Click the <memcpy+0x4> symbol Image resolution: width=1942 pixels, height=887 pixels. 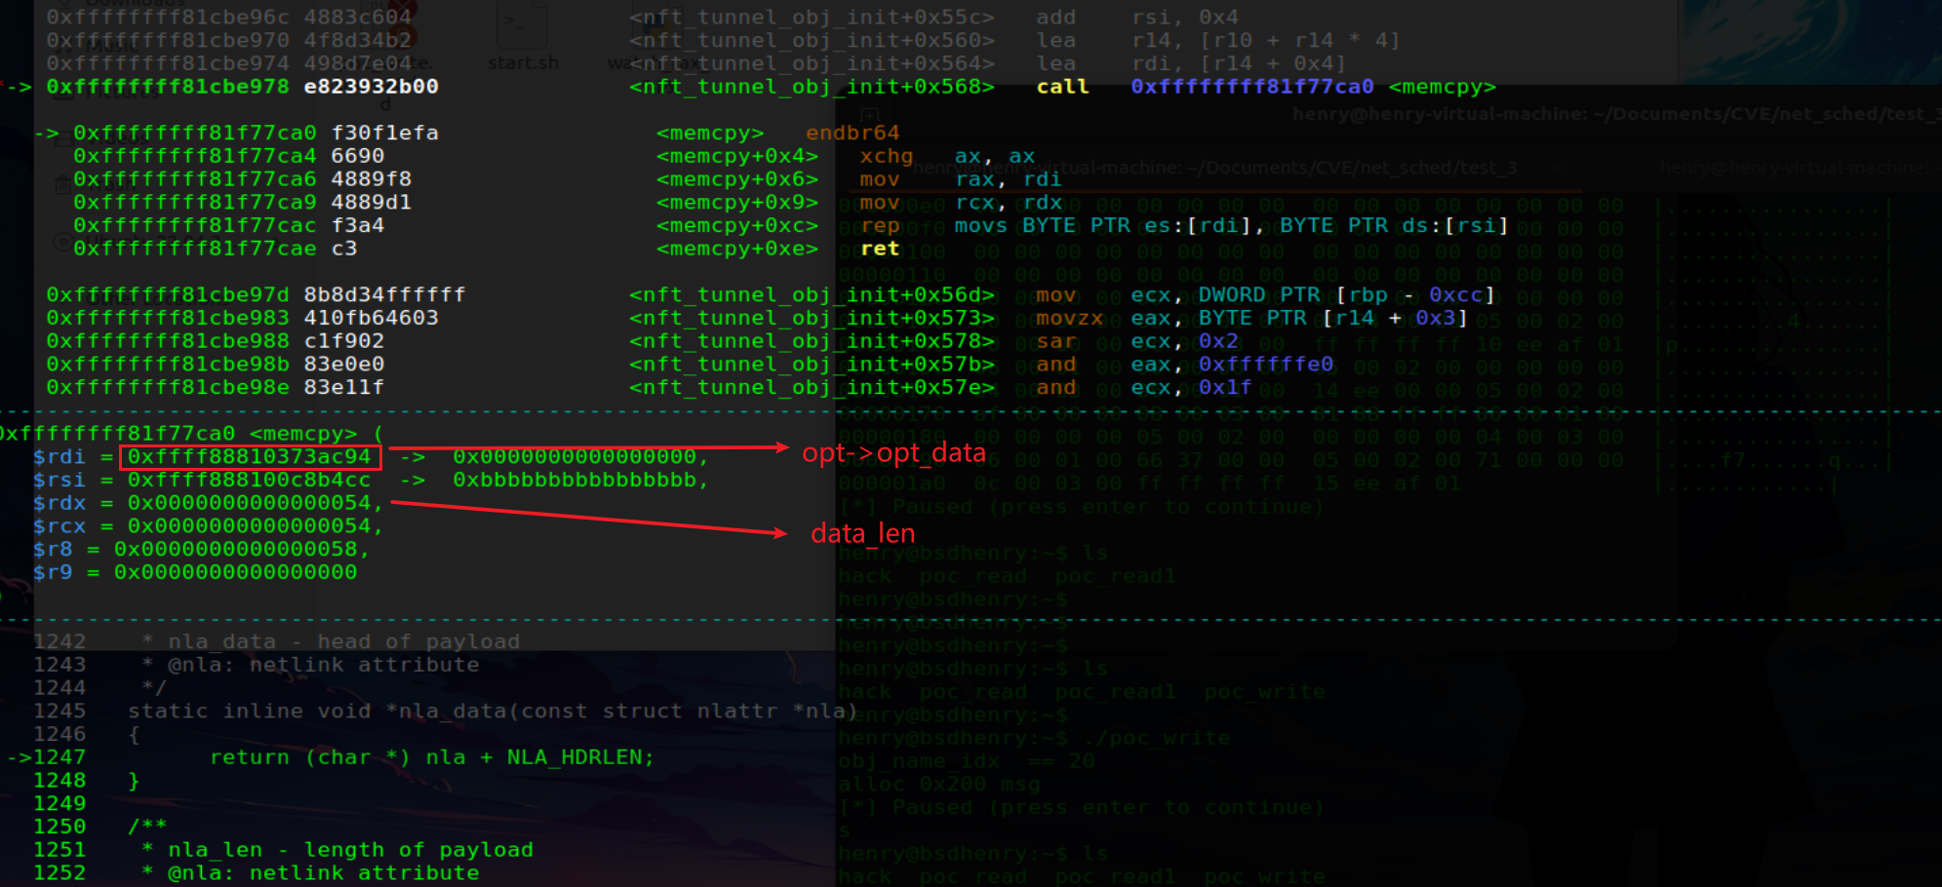click(x=736, y=156)
